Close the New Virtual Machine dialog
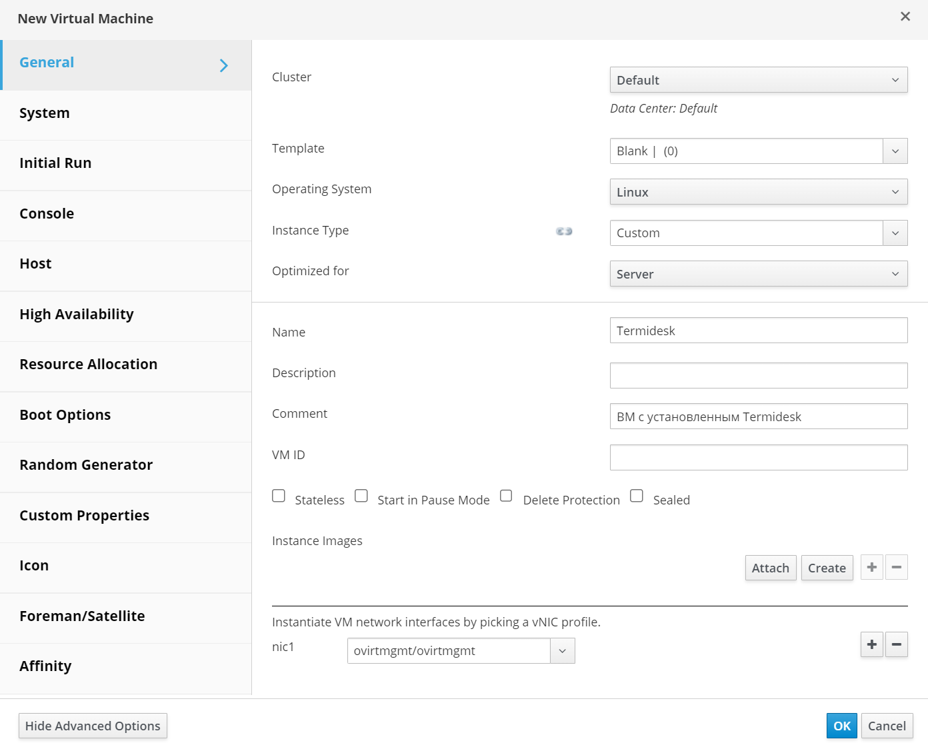Screen dimensions: 928x743 pos(905,17)
